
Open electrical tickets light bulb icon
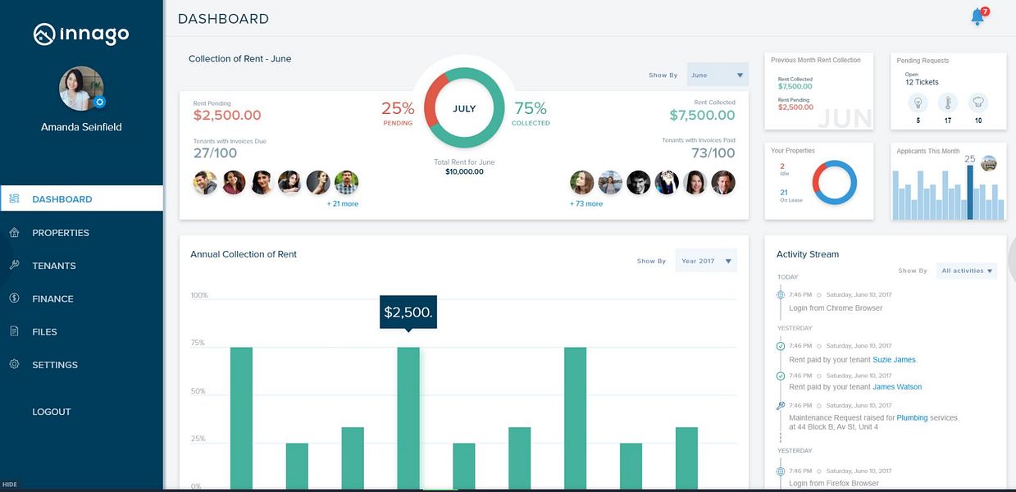point(918,103)
